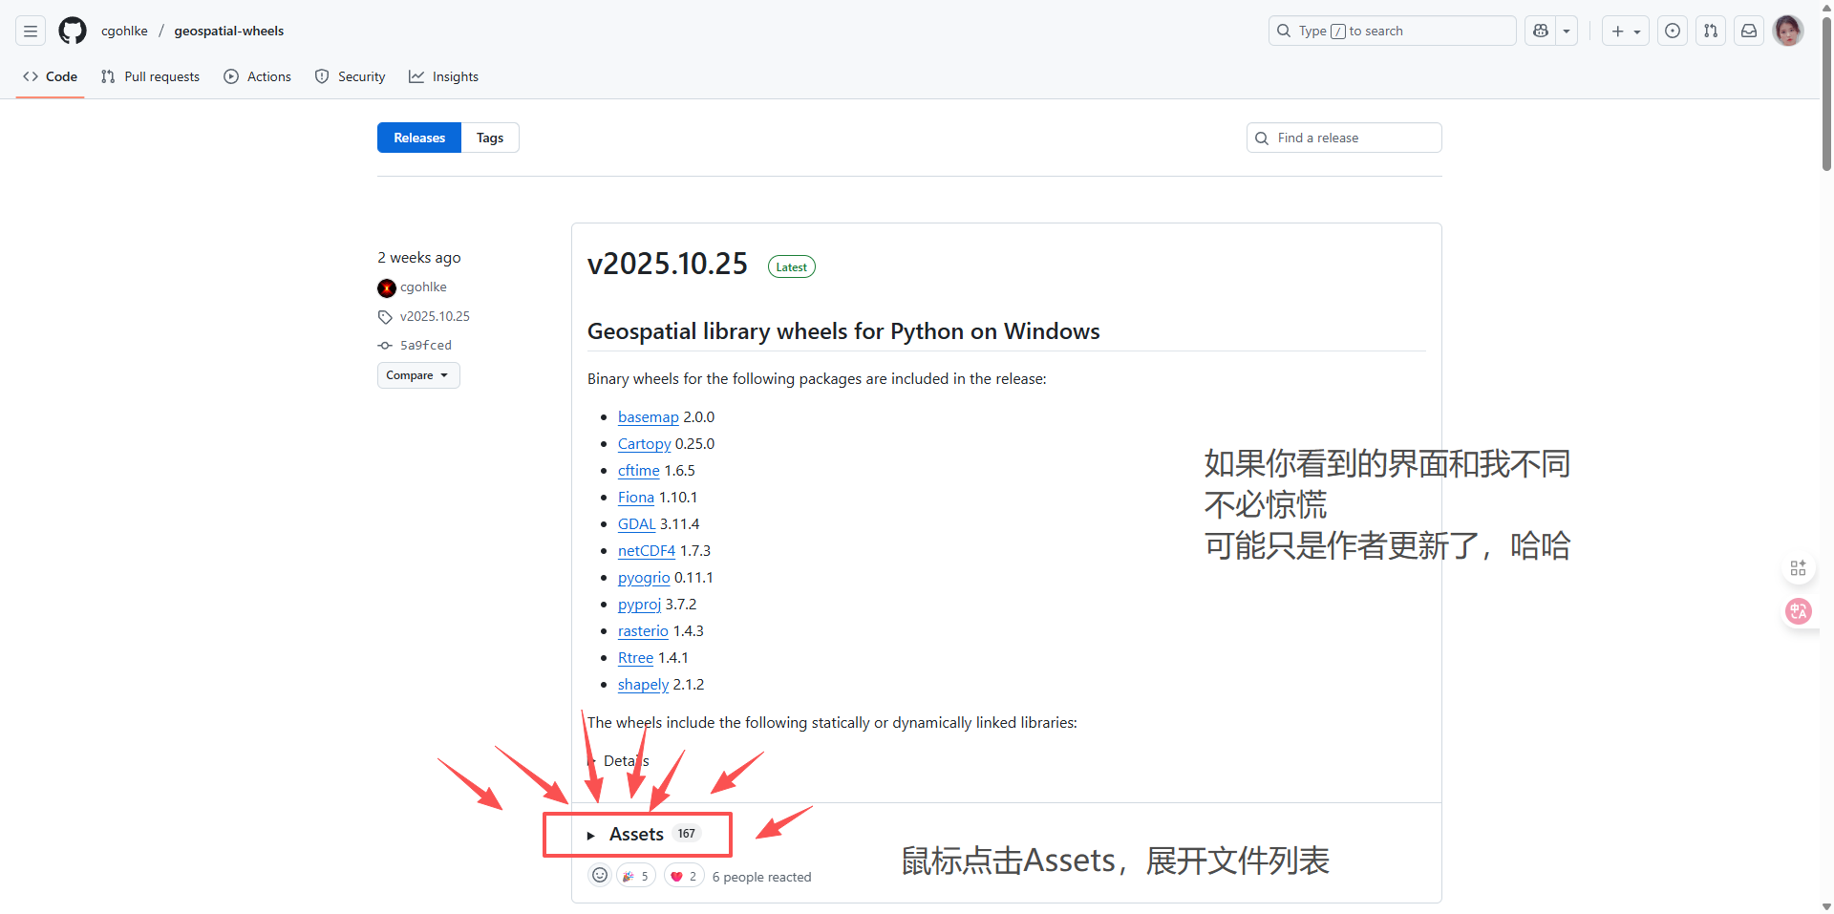Click the GitHub home logo
The image size is (1834, 914).
72,30
